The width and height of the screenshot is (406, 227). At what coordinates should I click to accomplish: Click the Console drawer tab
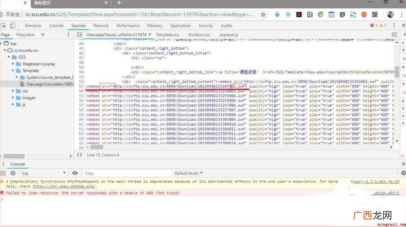pos(18,164)
